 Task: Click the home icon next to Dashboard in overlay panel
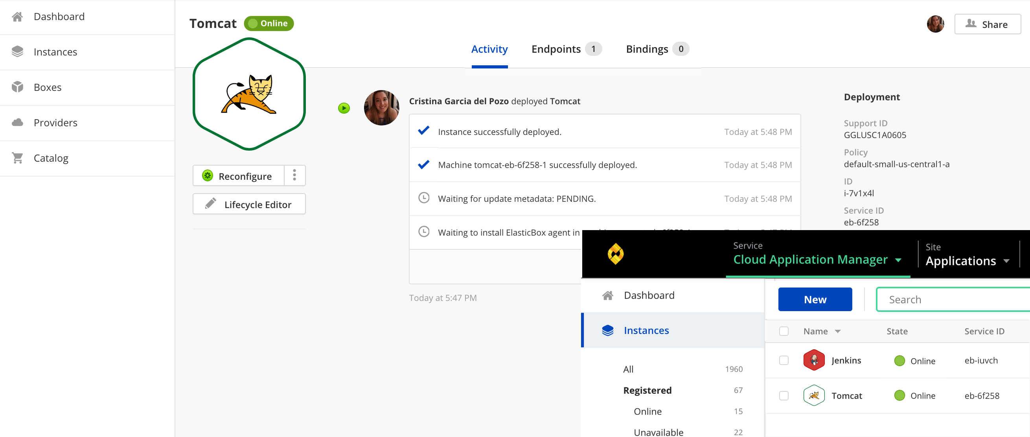click(x=608, y=295)
